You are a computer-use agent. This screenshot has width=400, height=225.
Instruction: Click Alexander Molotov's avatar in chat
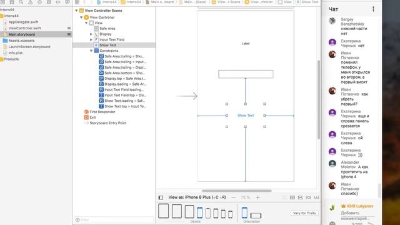pos(332,164)
